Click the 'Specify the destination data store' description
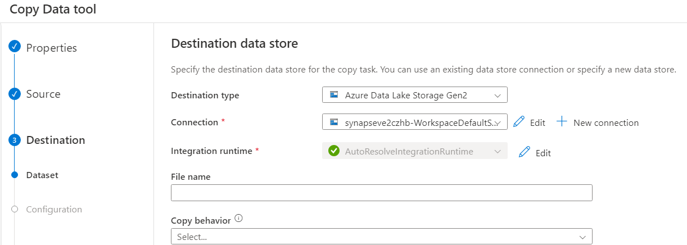687x245 pixels. pos(423,70)
